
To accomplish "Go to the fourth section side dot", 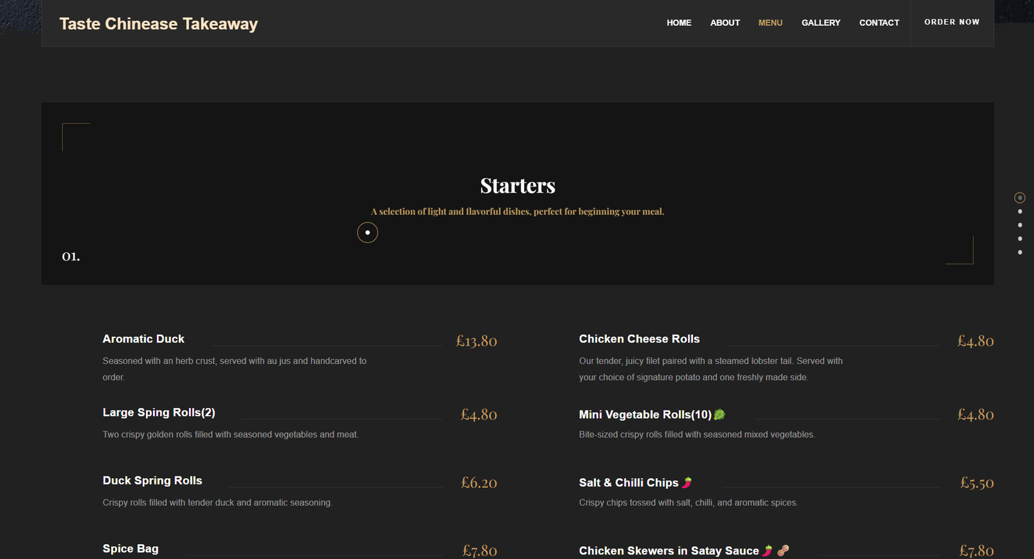I will [x=1020, y=238].
